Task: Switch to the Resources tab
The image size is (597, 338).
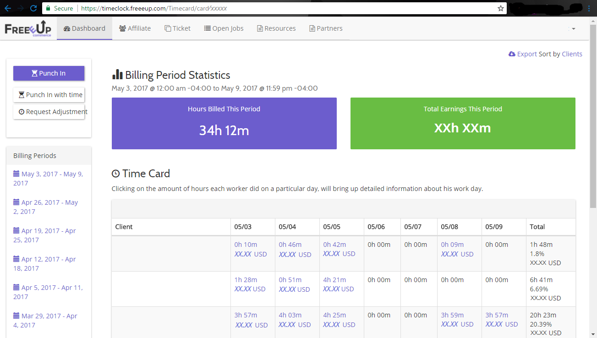Action: [x=276, y=28]
